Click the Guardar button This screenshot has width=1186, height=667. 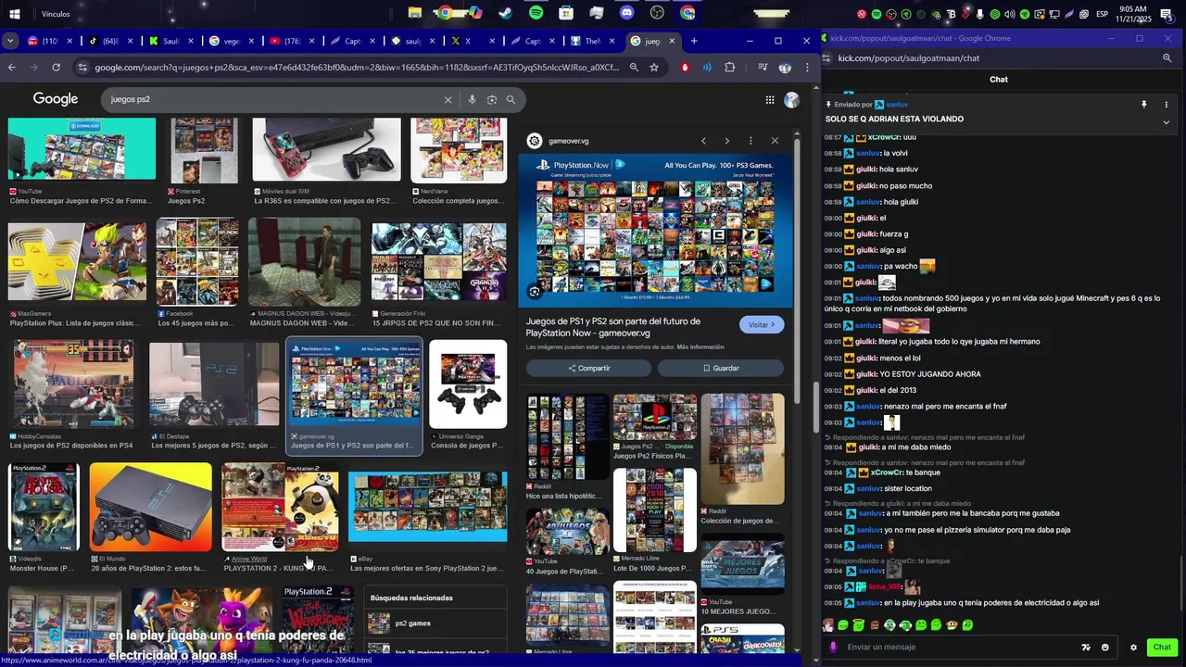click(x=721, y=368)
